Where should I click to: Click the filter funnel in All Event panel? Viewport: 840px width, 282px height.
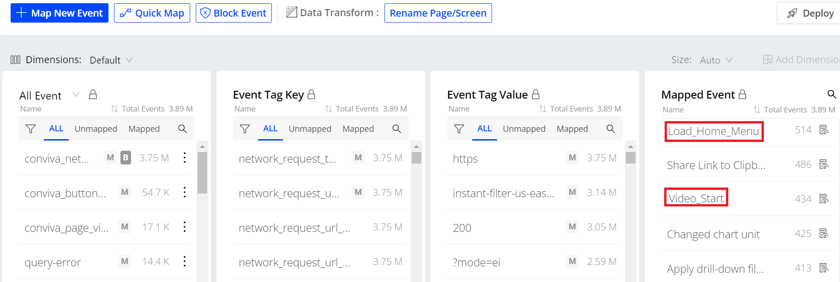tap(30, 129)
